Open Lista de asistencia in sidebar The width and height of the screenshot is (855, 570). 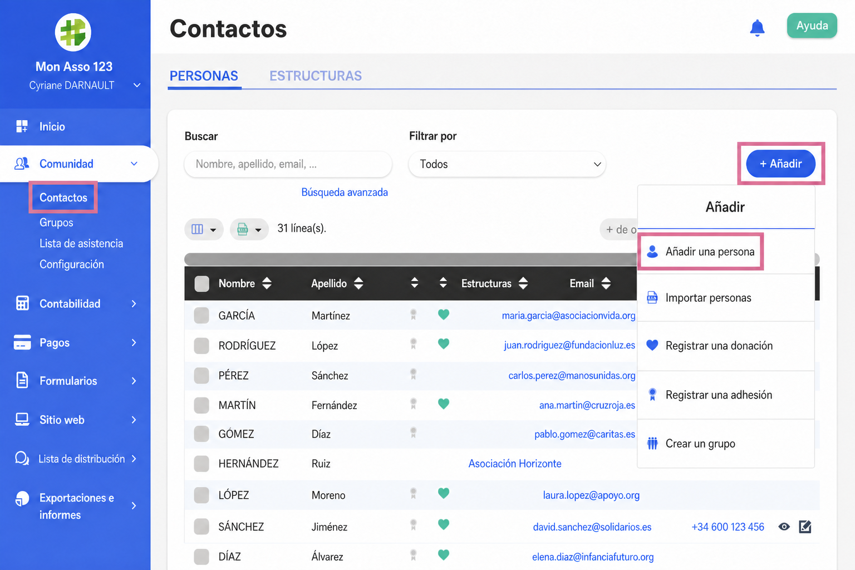[81, 243]
